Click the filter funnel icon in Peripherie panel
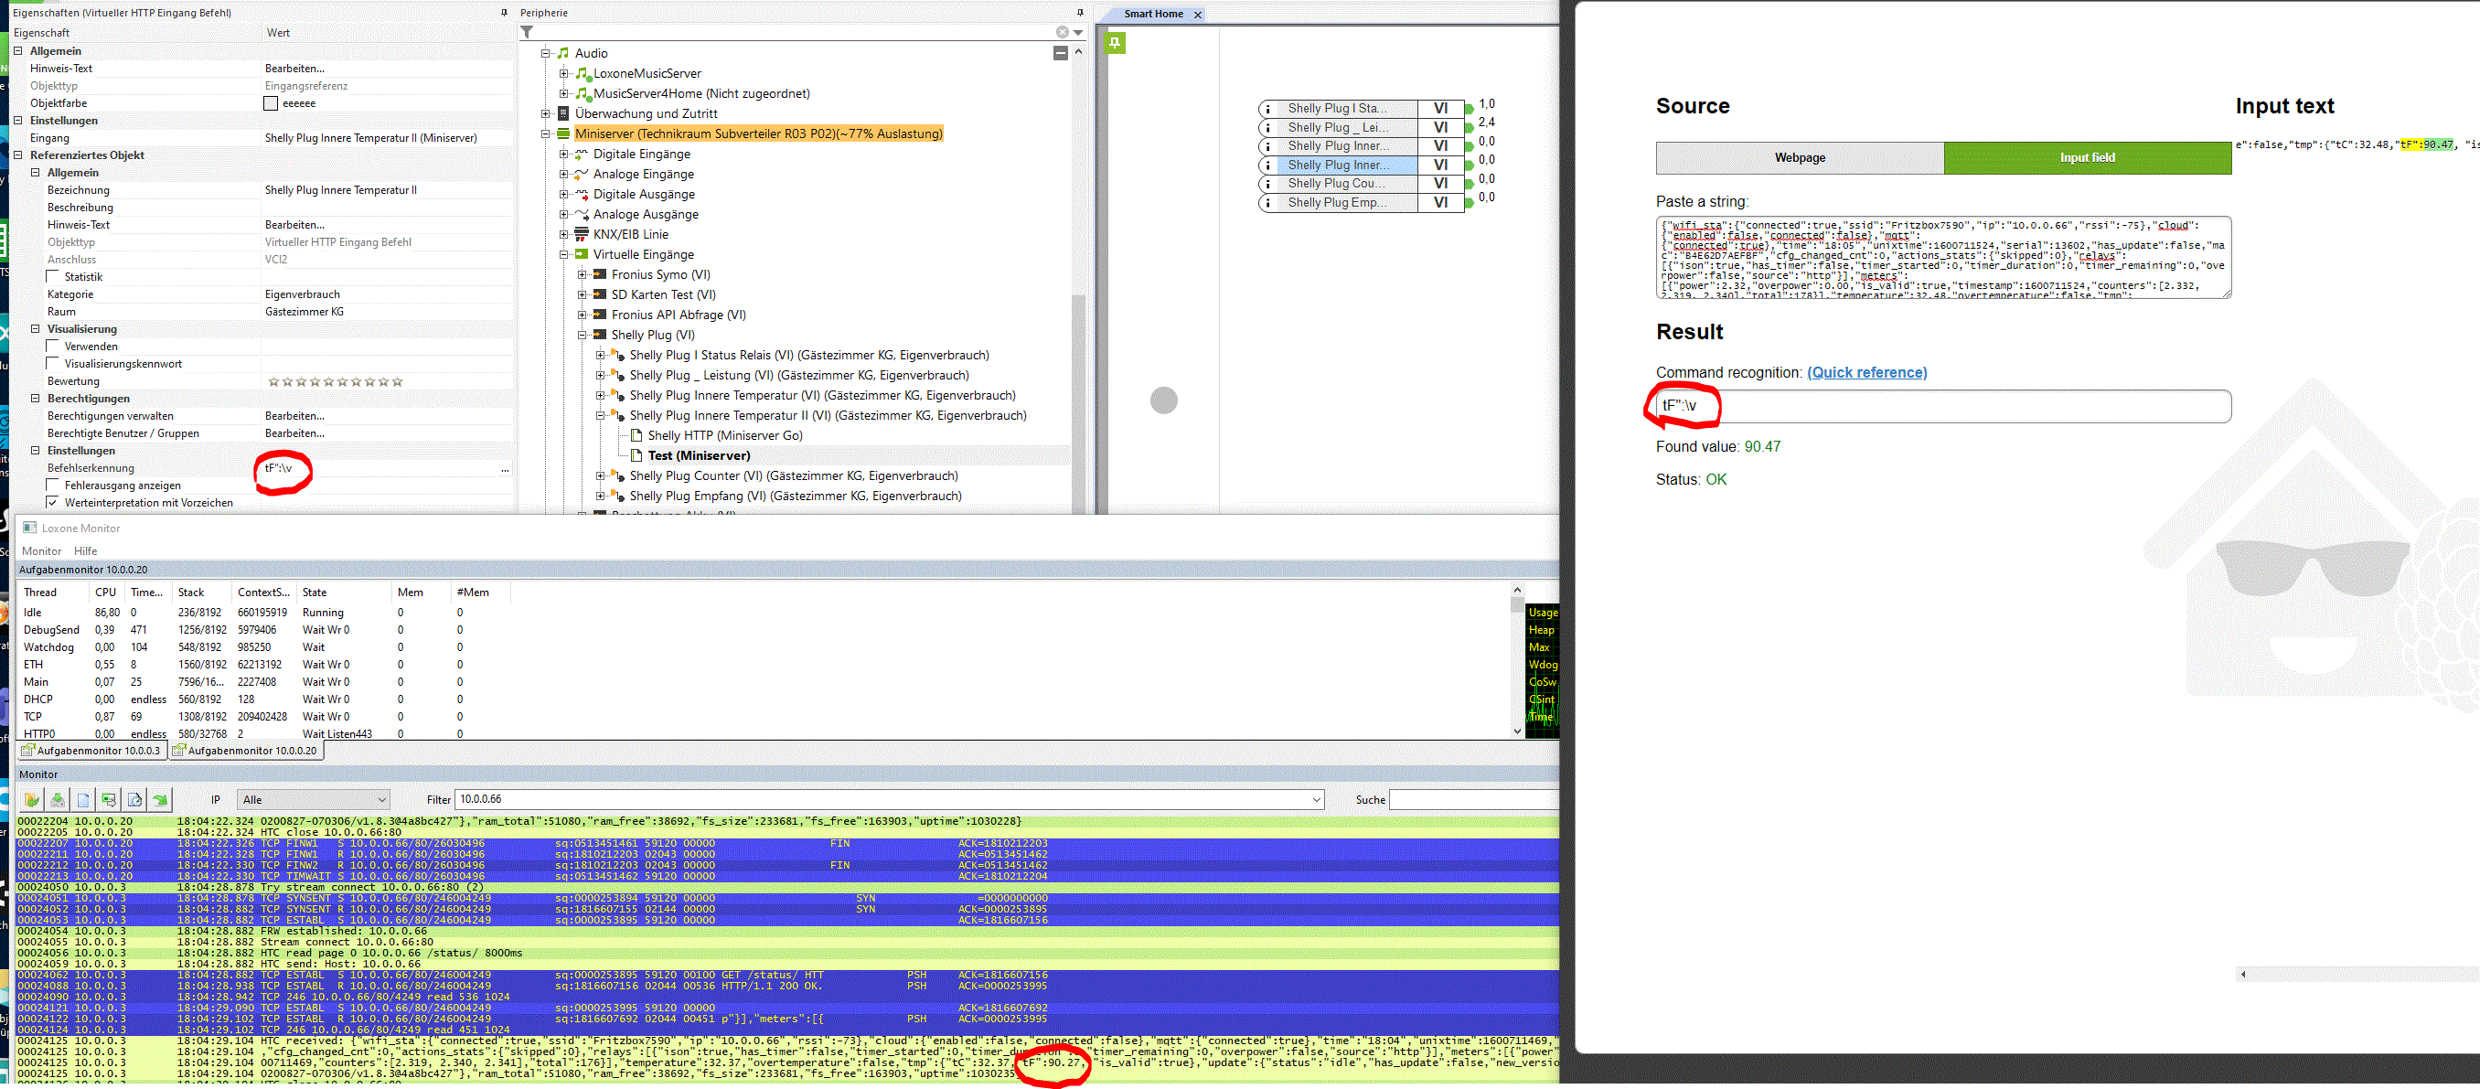This screenshot has height=1089, width=2480. coord(528,32)
